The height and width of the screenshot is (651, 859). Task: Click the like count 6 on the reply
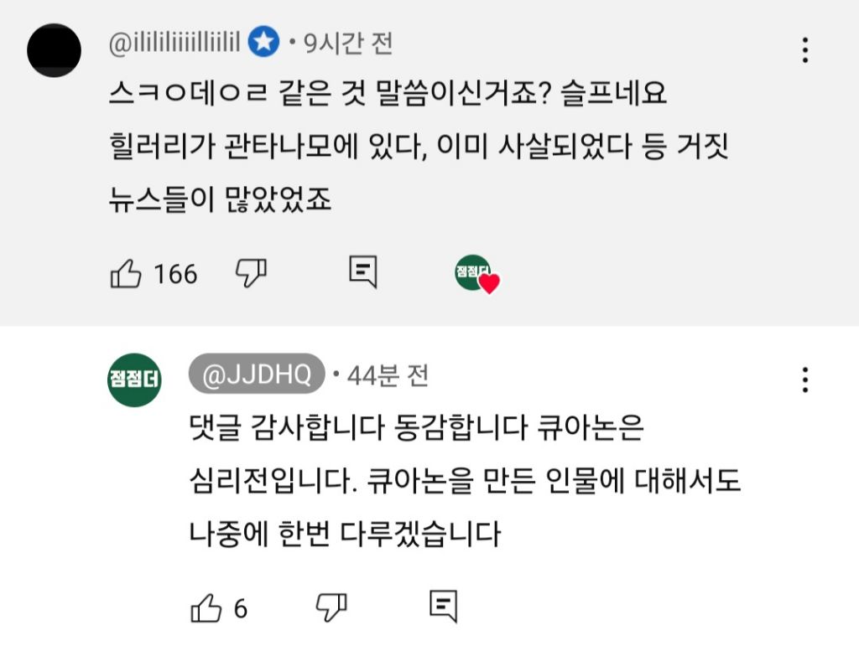coord(241,608)
